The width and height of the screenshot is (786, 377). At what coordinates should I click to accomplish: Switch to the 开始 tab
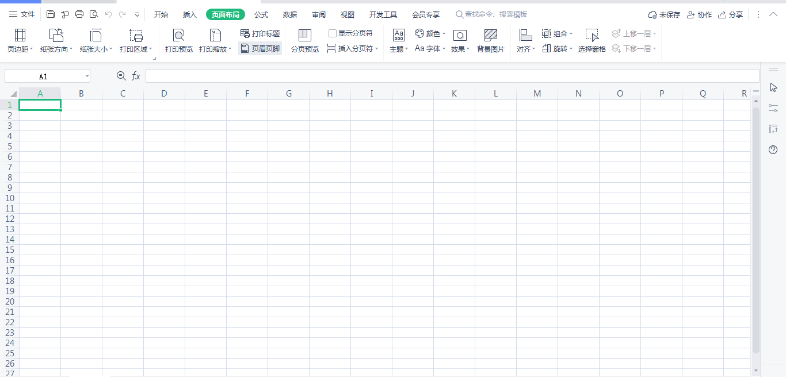pos(161,14)
